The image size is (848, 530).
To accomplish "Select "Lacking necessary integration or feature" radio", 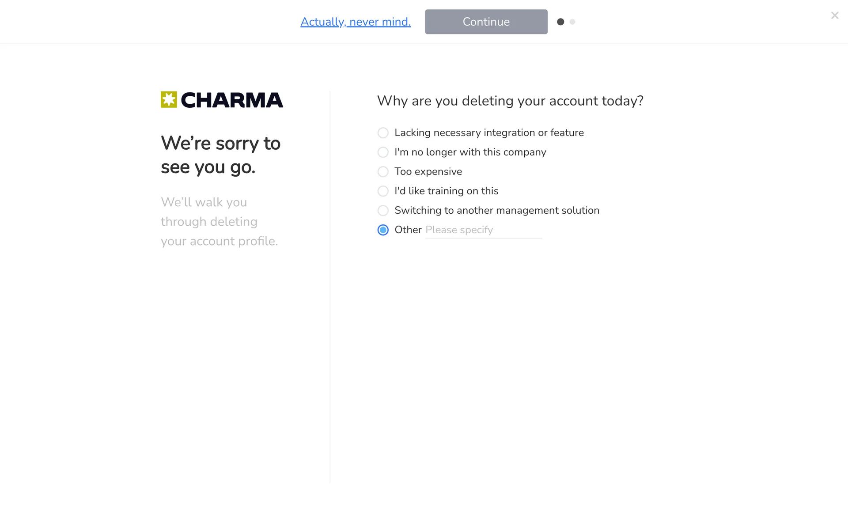I will coord(383,133).
